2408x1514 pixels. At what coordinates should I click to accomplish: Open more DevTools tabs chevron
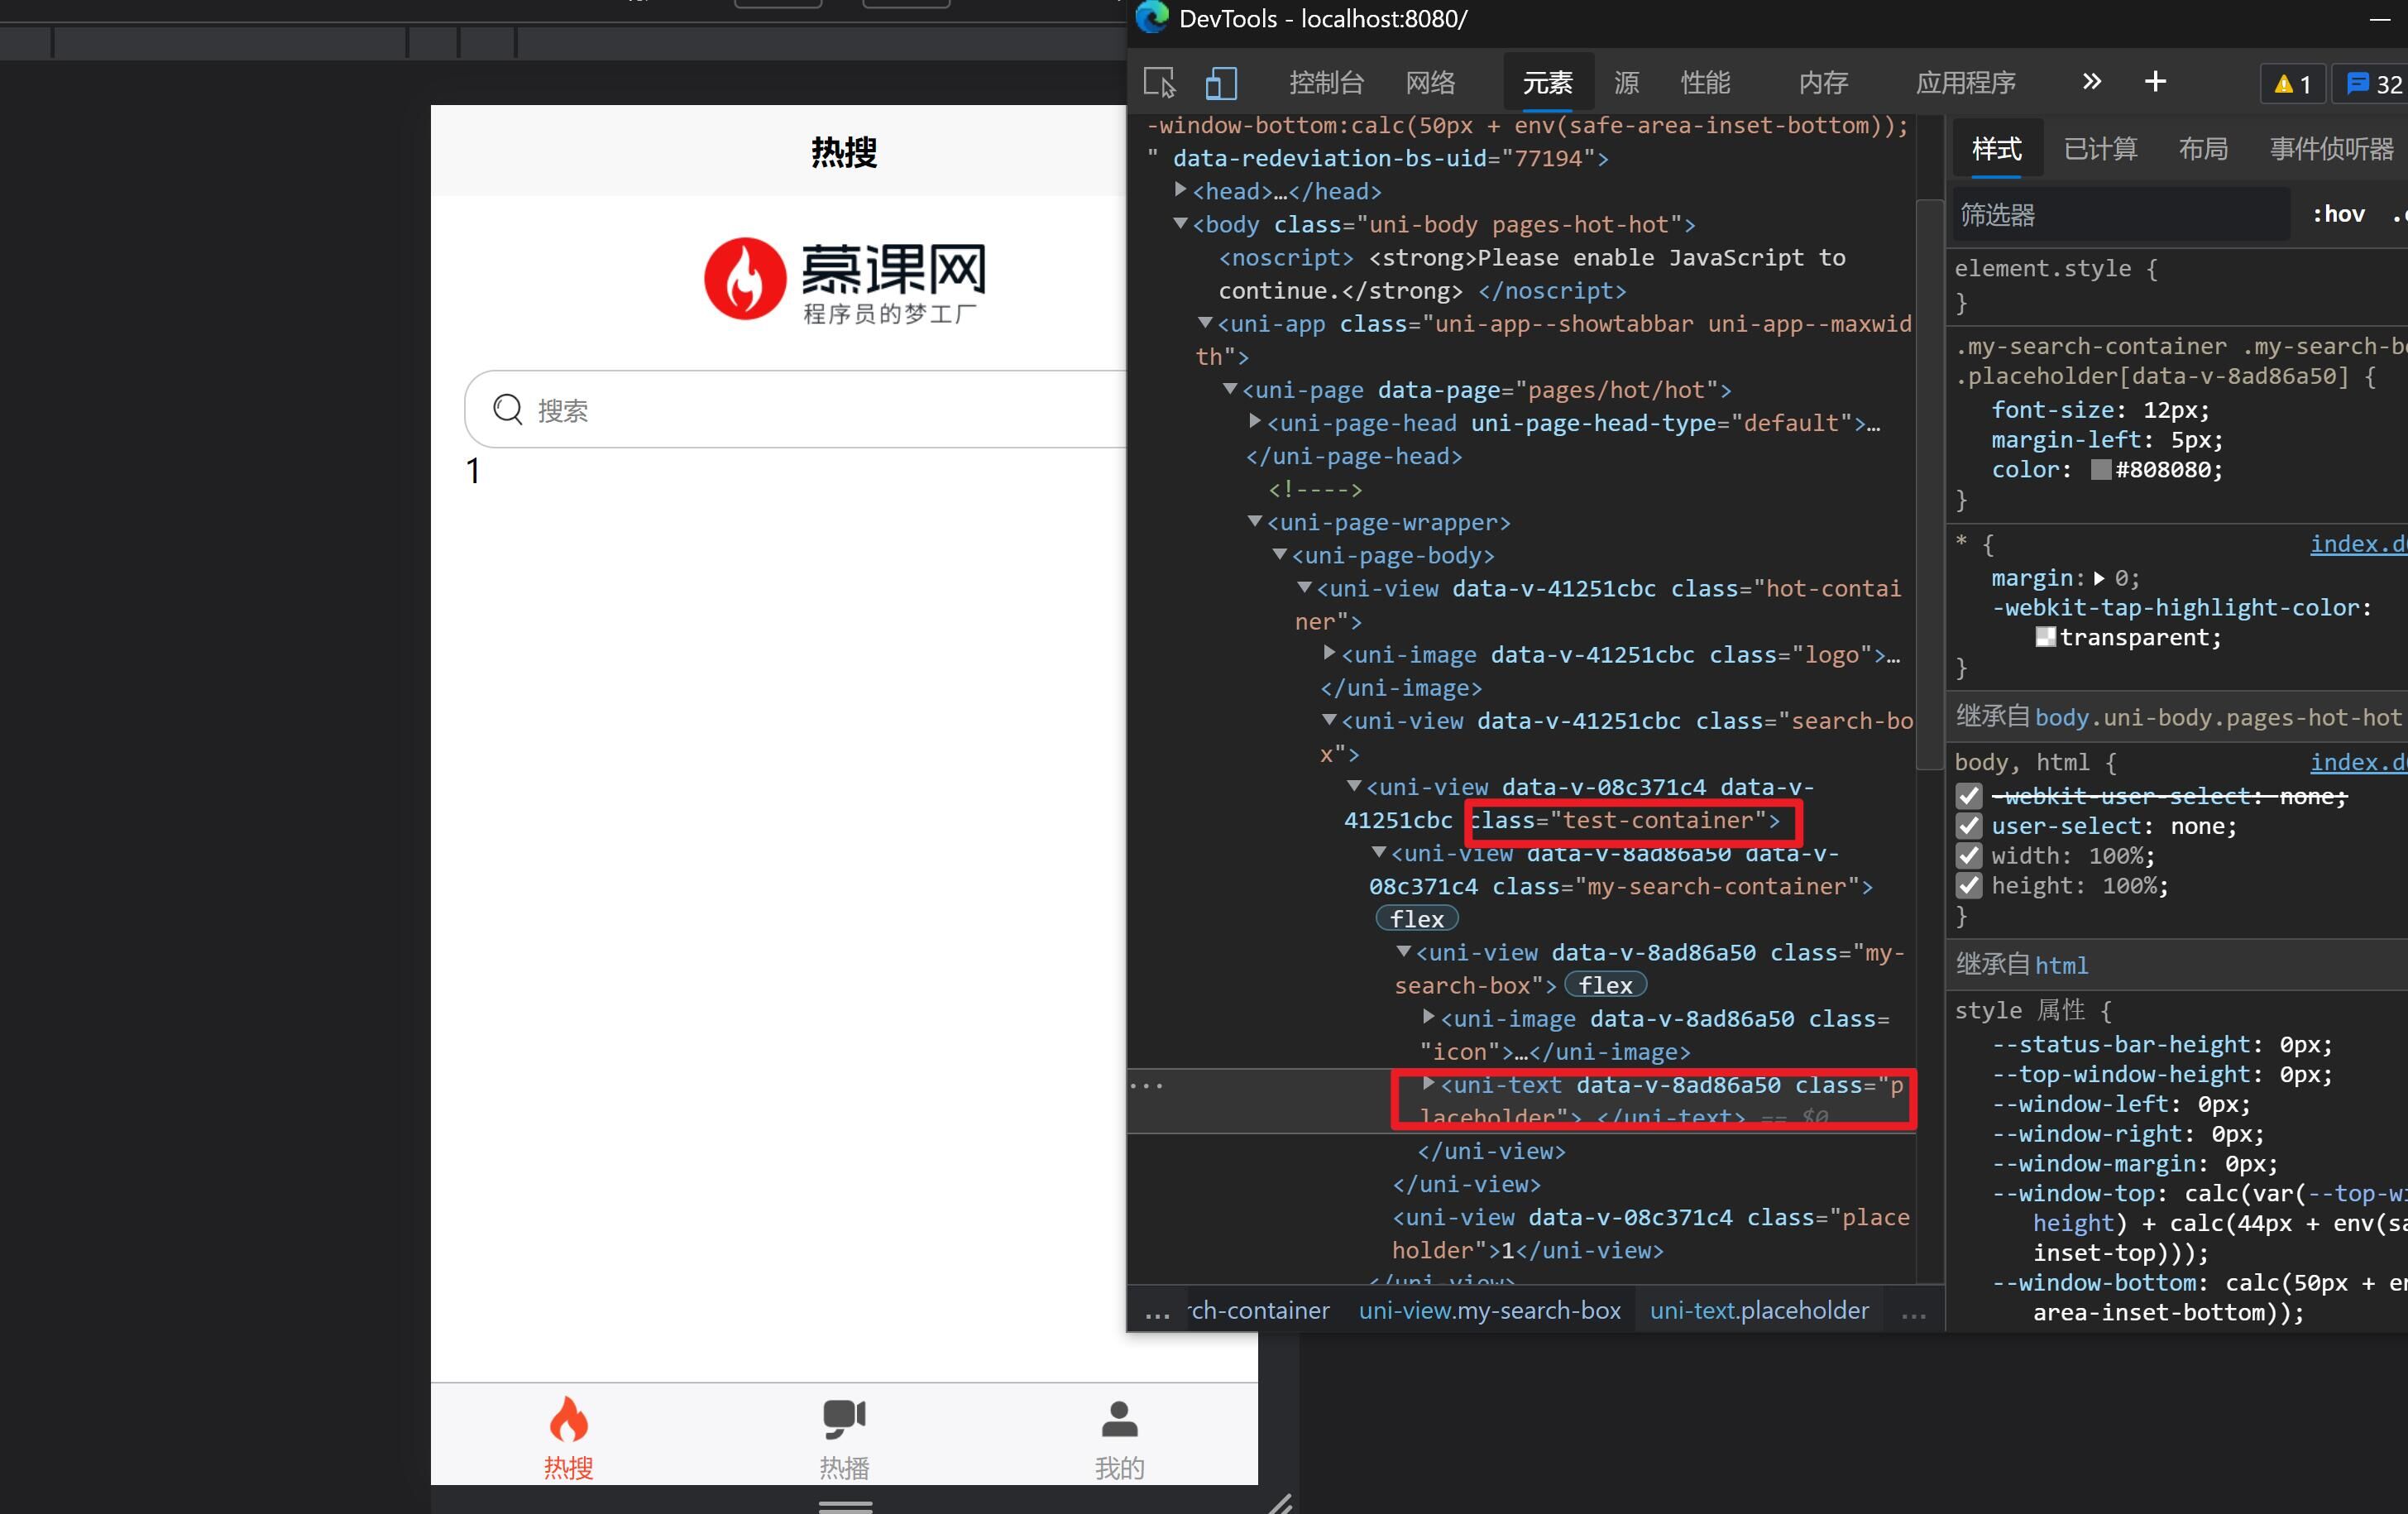[2091, 82]
